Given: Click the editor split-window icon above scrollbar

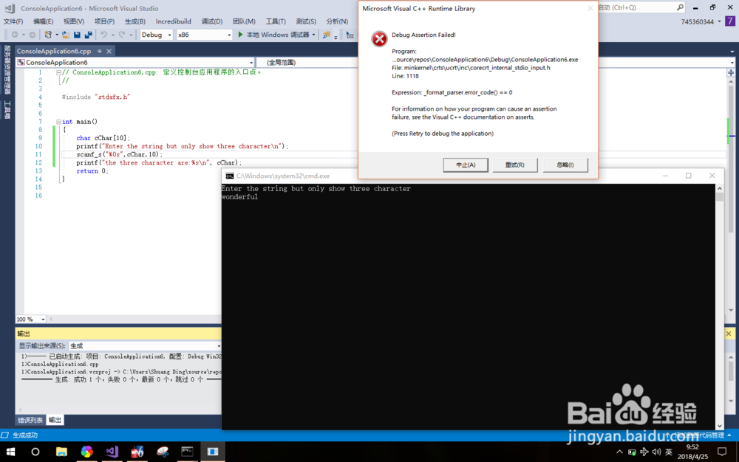Looking at the screenshot, I should pyautogui.click(x=731, y=72).
